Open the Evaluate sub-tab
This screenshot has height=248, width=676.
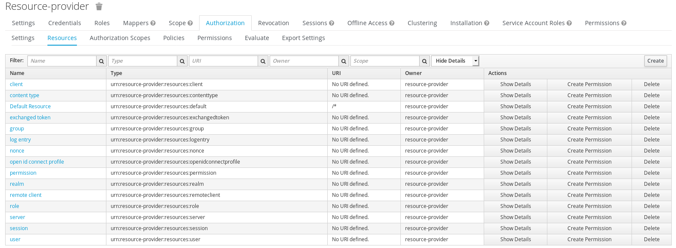coord(257,38)
